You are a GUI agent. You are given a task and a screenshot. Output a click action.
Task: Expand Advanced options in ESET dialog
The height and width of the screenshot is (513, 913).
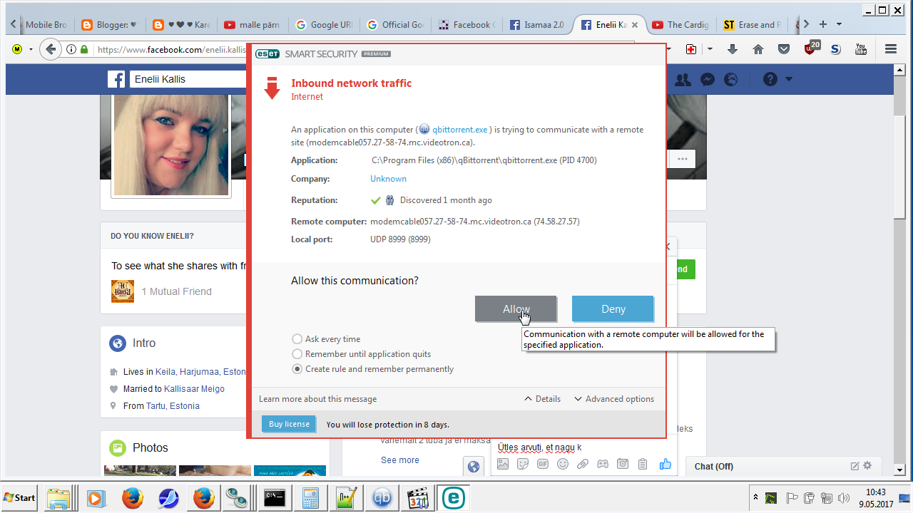point(614,399)
